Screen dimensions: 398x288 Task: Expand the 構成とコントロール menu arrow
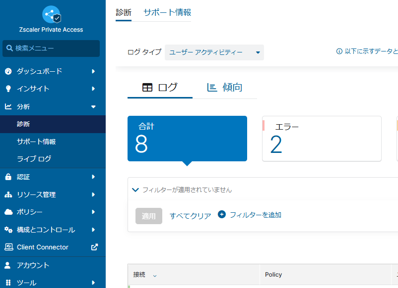(93, 230)
